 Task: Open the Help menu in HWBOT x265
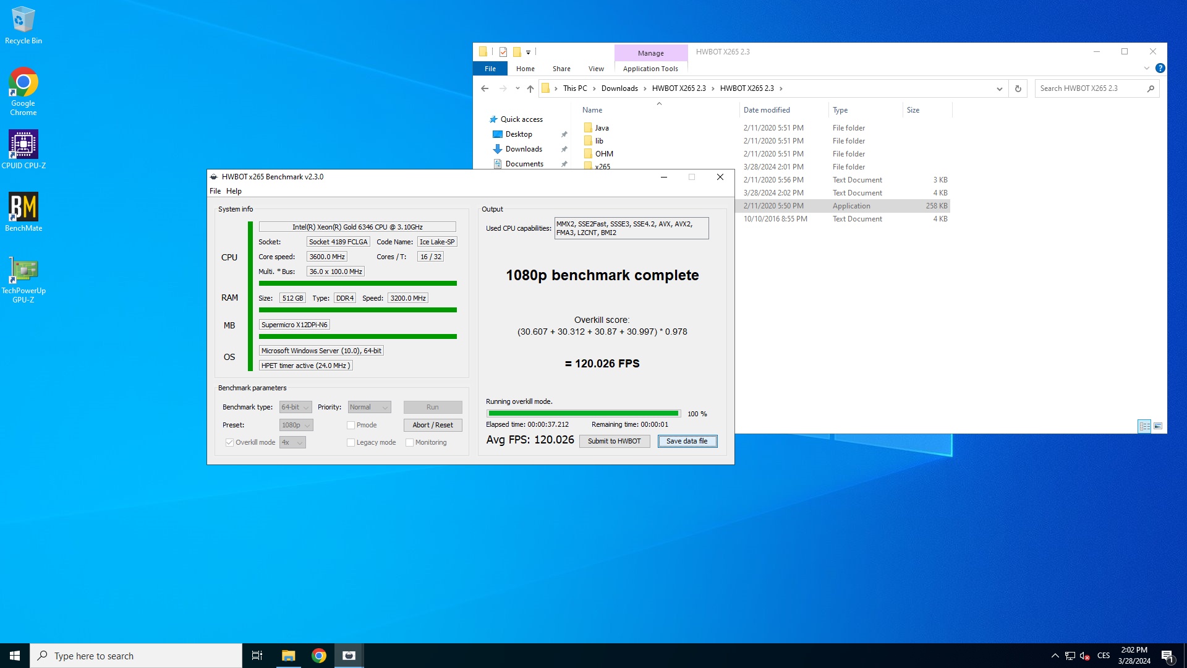click(x=234, y=191)
